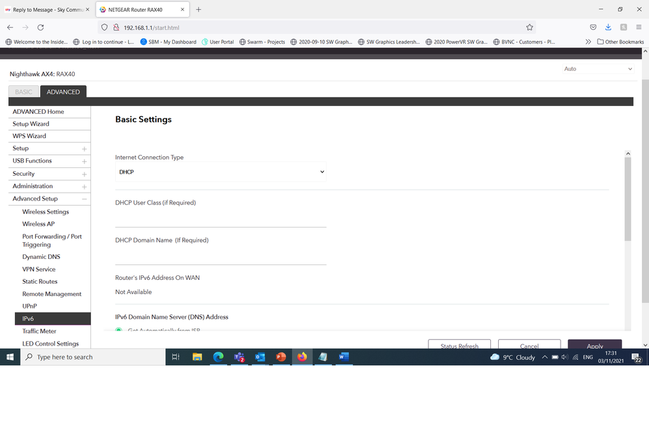The image size is (649, 423).
Task: Open Wireless Settings menu item
Action: pos(46,211)
